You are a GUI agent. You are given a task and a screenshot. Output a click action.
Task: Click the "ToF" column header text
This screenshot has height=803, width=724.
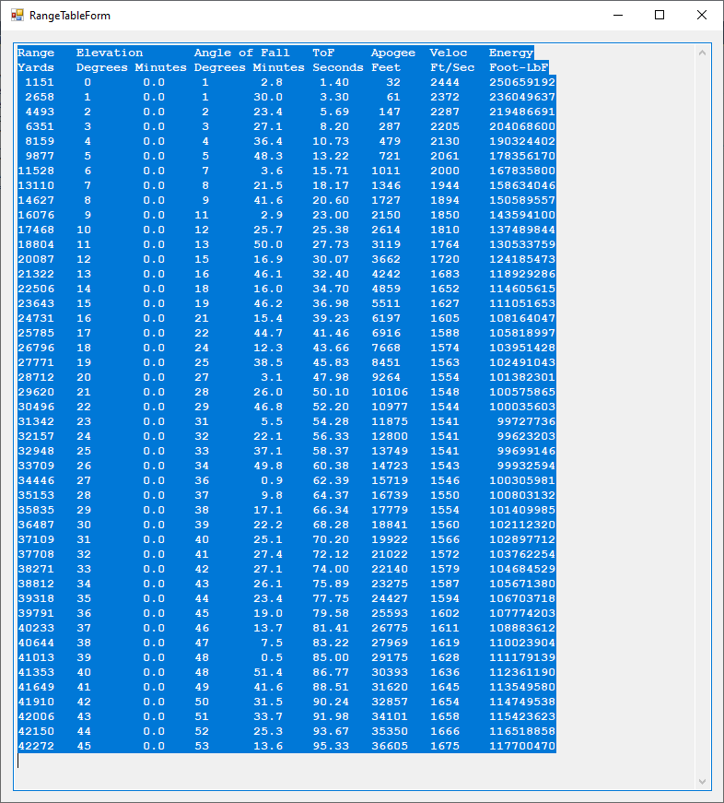pyautogui.click(x=323, y=53)
